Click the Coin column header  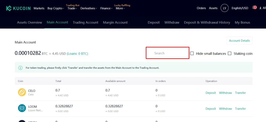pyautogui.click(x=21, y=81)
